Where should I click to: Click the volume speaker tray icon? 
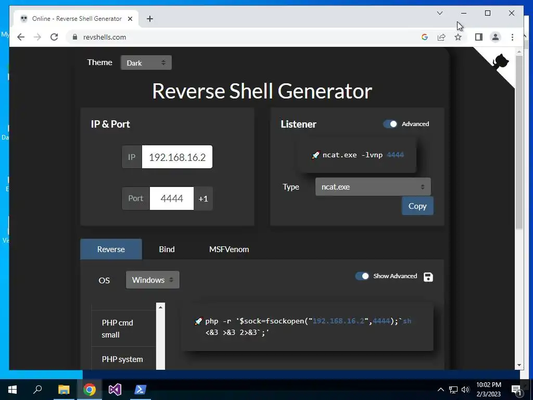click(x=465, y=390)
